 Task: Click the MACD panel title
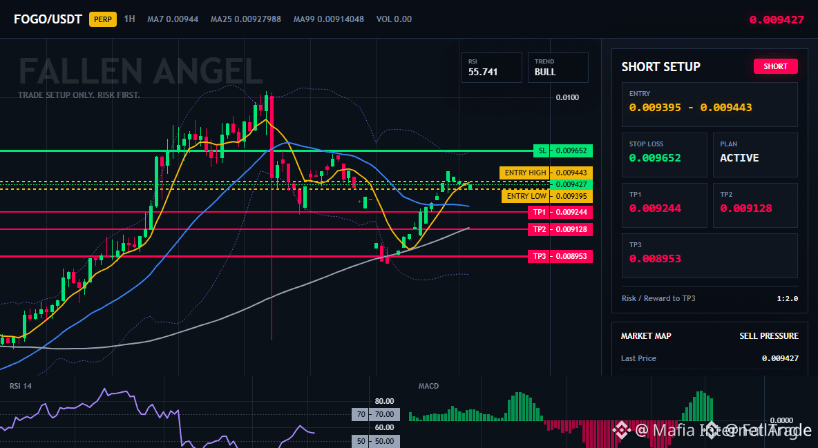click(x=428, y=386)
